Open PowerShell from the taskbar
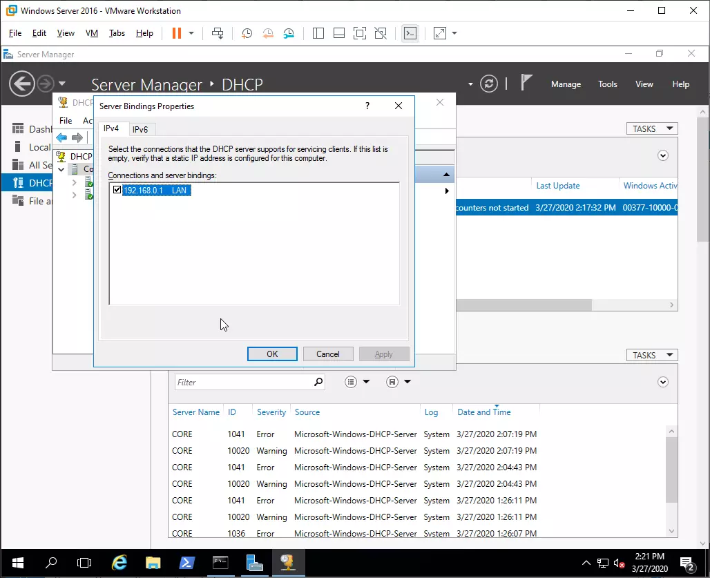 coord(186,563)
